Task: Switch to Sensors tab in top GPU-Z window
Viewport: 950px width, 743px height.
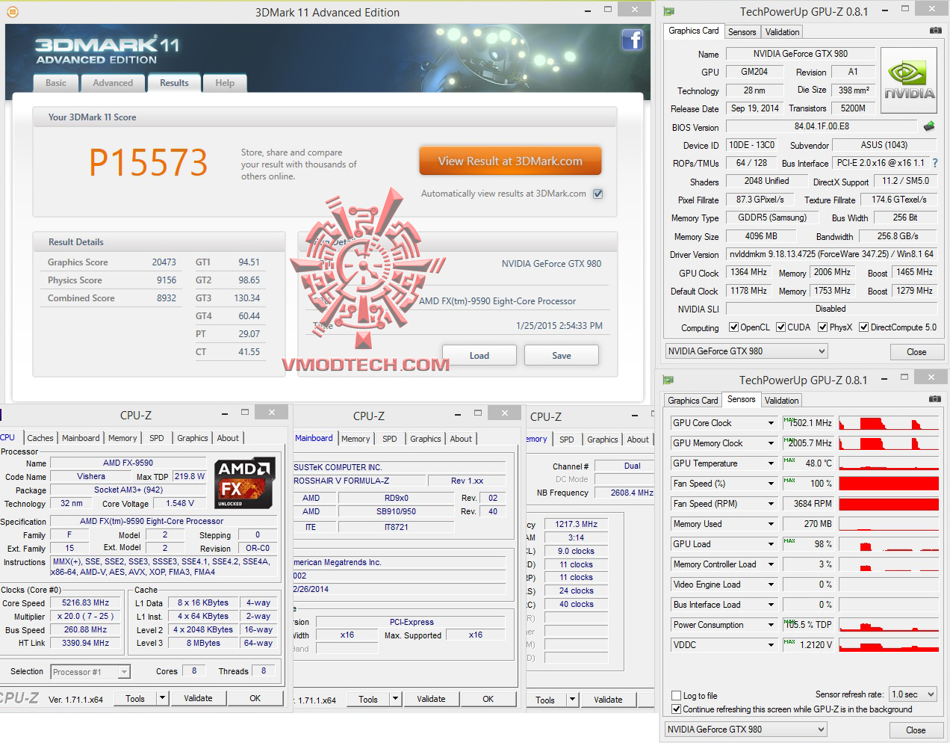Action: click(742, 32)
